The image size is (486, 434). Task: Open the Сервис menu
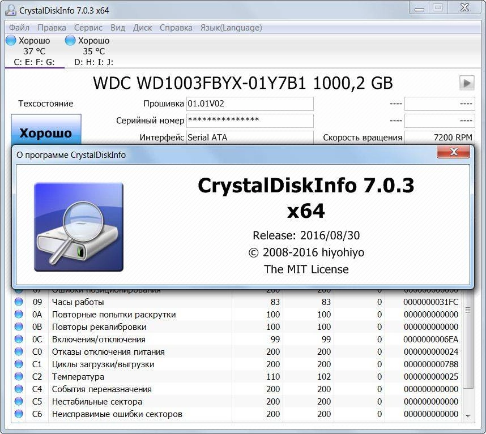(88, 28)
